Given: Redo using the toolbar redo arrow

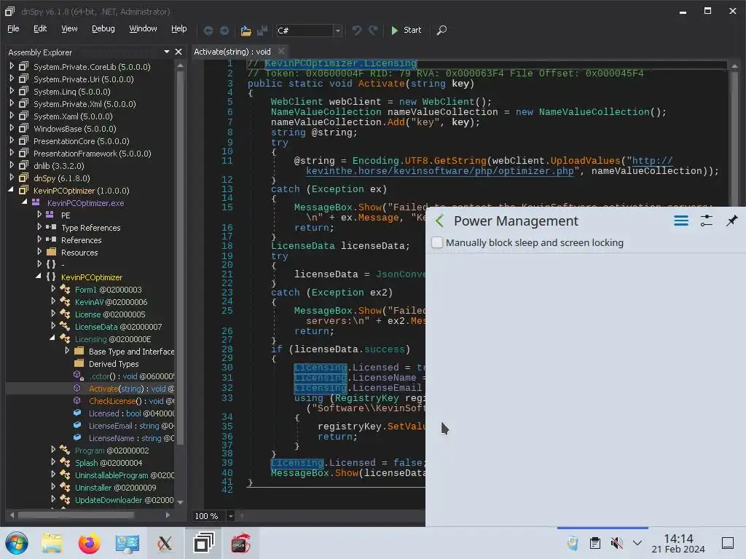Looking at the screenshot, I should [x=374, y=31].
